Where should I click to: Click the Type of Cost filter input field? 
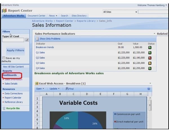pyautogui.click(x=13, y=40)
